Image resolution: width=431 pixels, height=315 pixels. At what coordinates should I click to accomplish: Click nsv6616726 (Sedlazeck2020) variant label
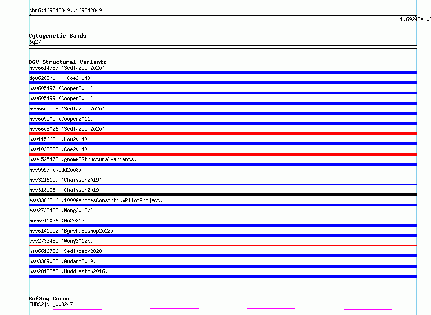coord(67,251)
